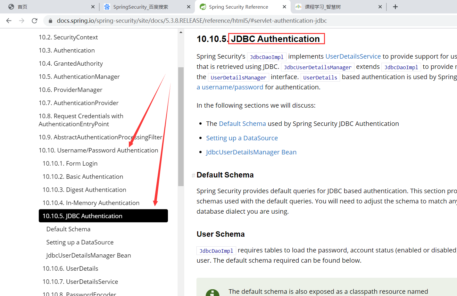Click the 10.10.5. JDBC Authentication page heading
The image size is (457, 296).
(258, 39)
